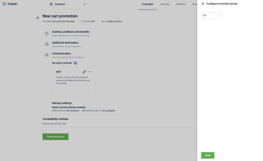Image resolution: width=263 pixels, height=161 pixels.
Task: Open the expiry reminder gear settings
Action: pyautogui.click(x=75, y=63)
